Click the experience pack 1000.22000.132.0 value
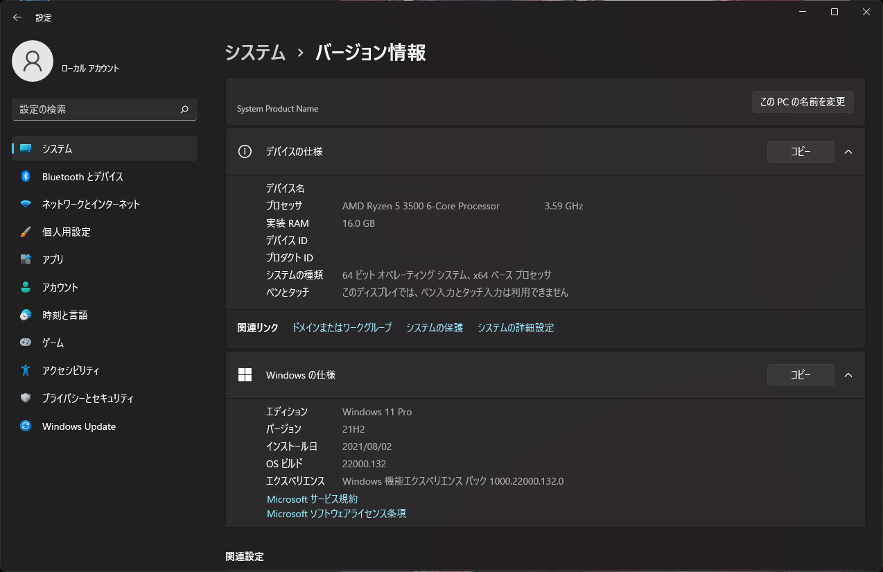 pos(453,481)
